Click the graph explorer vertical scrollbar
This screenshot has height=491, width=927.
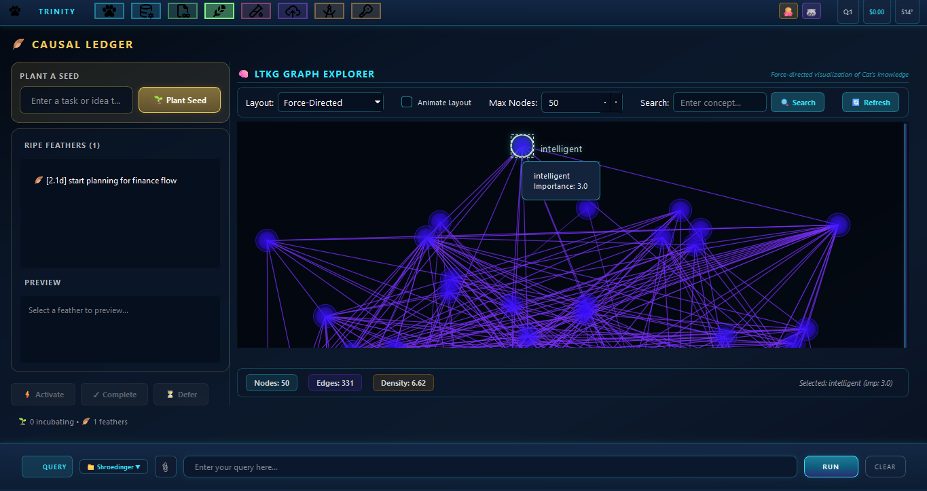(904, 234)
